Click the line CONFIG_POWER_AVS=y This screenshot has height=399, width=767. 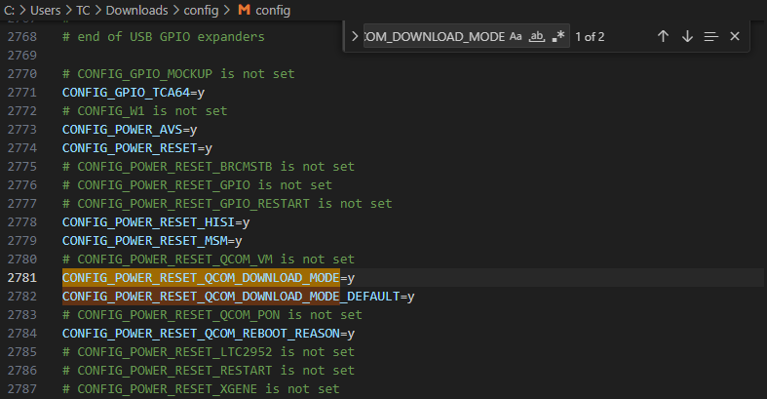(130, 130)
